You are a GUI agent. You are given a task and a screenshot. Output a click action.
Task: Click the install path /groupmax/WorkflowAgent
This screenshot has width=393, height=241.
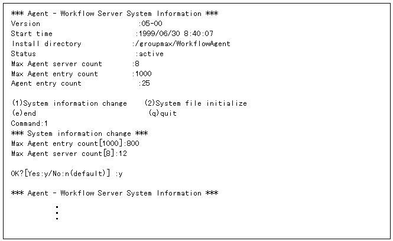click(x=182, y=44)
